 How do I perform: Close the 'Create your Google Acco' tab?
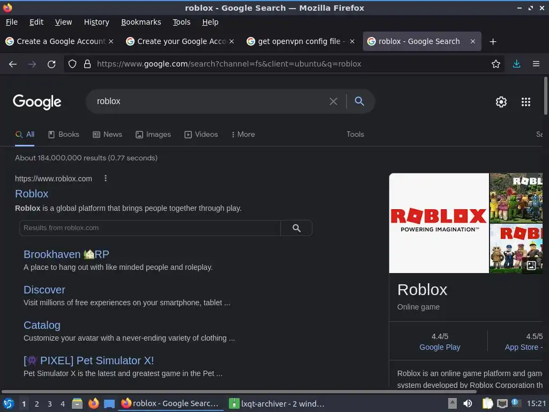(232, 41)
